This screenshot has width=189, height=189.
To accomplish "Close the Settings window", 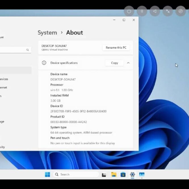I will pos(134,20).
